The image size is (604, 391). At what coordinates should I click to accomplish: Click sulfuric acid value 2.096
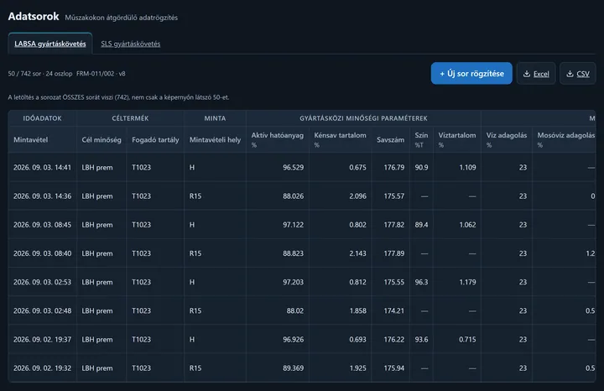[358, 196]
